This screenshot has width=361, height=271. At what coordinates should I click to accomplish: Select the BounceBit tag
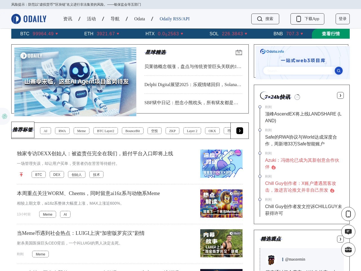tap(133, 131)
